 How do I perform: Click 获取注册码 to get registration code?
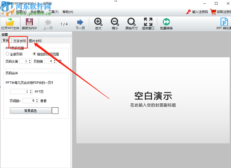coord(222,12)
